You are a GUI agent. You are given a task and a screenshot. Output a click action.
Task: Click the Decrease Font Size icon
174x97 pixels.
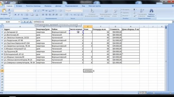[x=38, y=11]
